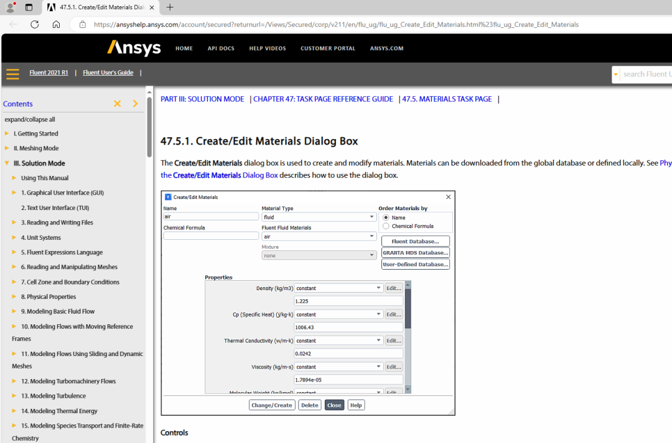Close the Contents panel with X
Viewport: 672px width, 443px height.
(117, 104)
